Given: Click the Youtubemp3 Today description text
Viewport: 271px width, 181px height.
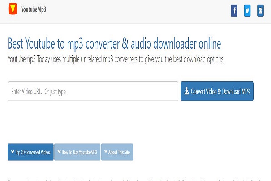Looking at the screenshot, I should point(116,59).
